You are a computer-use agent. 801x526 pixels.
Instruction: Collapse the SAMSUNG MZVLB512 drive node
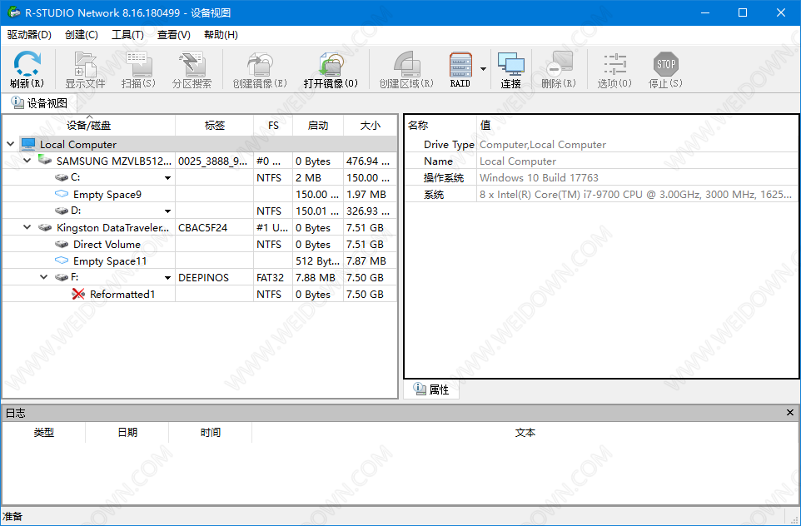click(x=27, y=161)
